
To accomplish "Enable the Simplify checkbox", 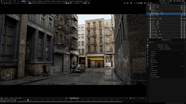I will coord(151,60).
